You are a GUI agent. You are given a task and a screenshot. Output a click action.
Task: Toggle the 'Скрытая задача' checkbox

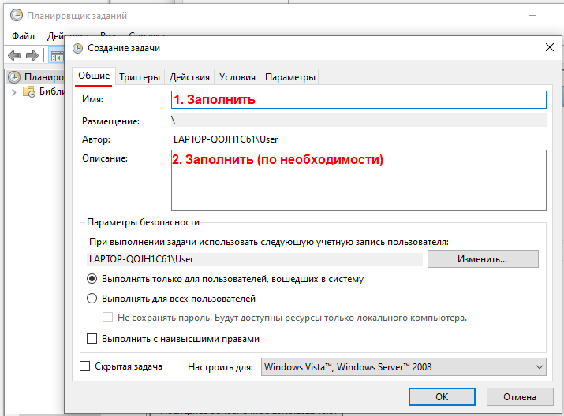(x=85, y=366)
